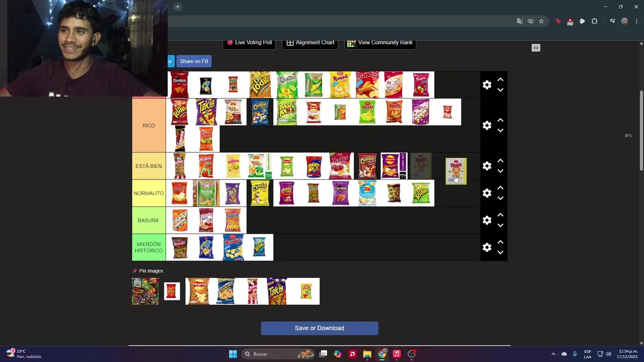Bookmark this page with the star icon

[541, 21]
